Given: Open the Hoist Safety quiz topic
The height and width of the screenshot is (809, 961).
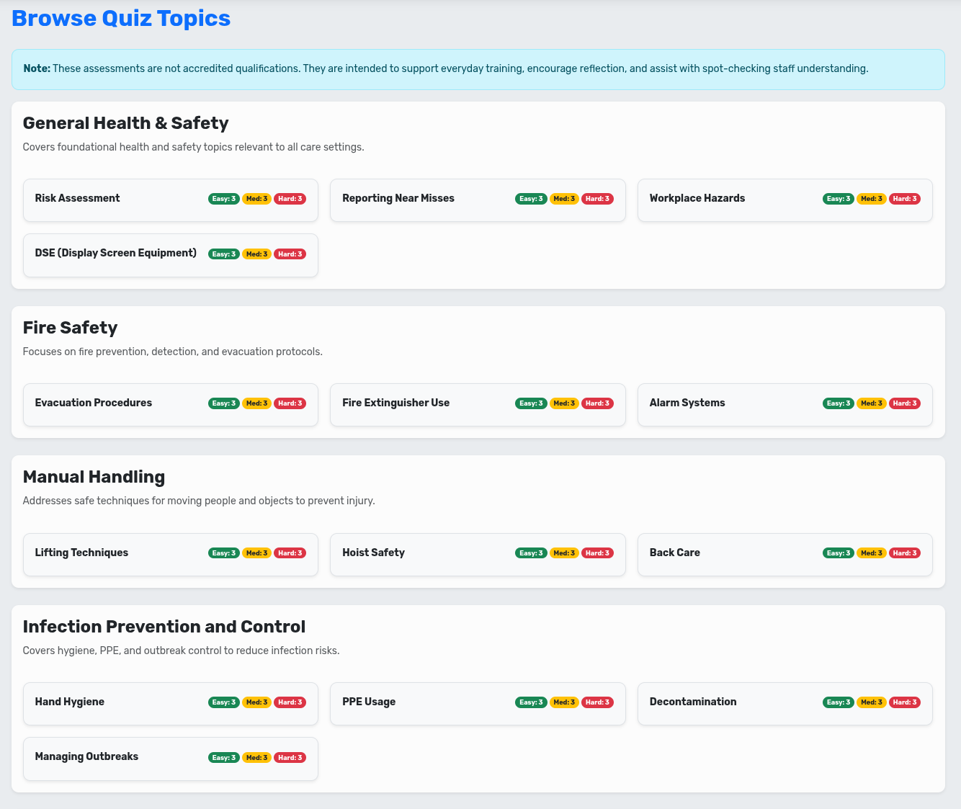Looking at the screenshot, I should [x=374, y=553].
